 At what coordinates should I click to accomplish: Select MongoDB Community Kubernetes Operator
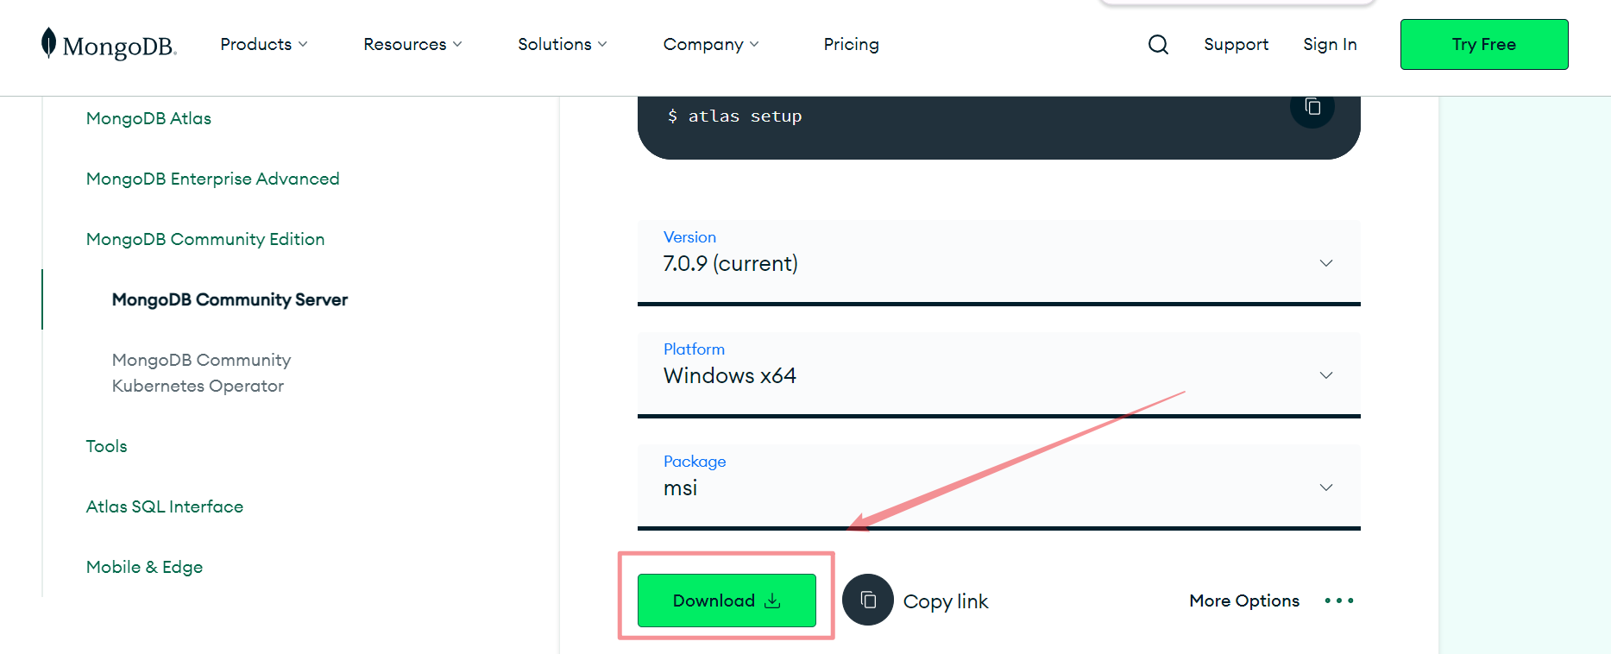[x=201, y=373]
